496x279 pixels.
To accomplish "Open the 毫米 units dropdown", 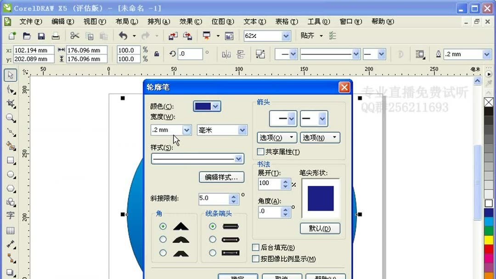I will (242, 130).
